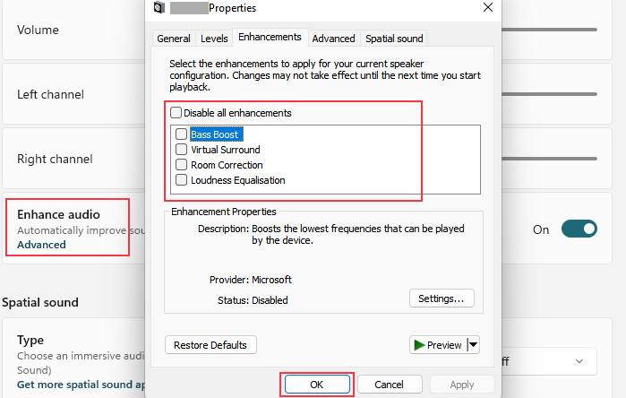Enable the Bass Boost checkbox
626x398 pixels.
(x=182, y=134)
